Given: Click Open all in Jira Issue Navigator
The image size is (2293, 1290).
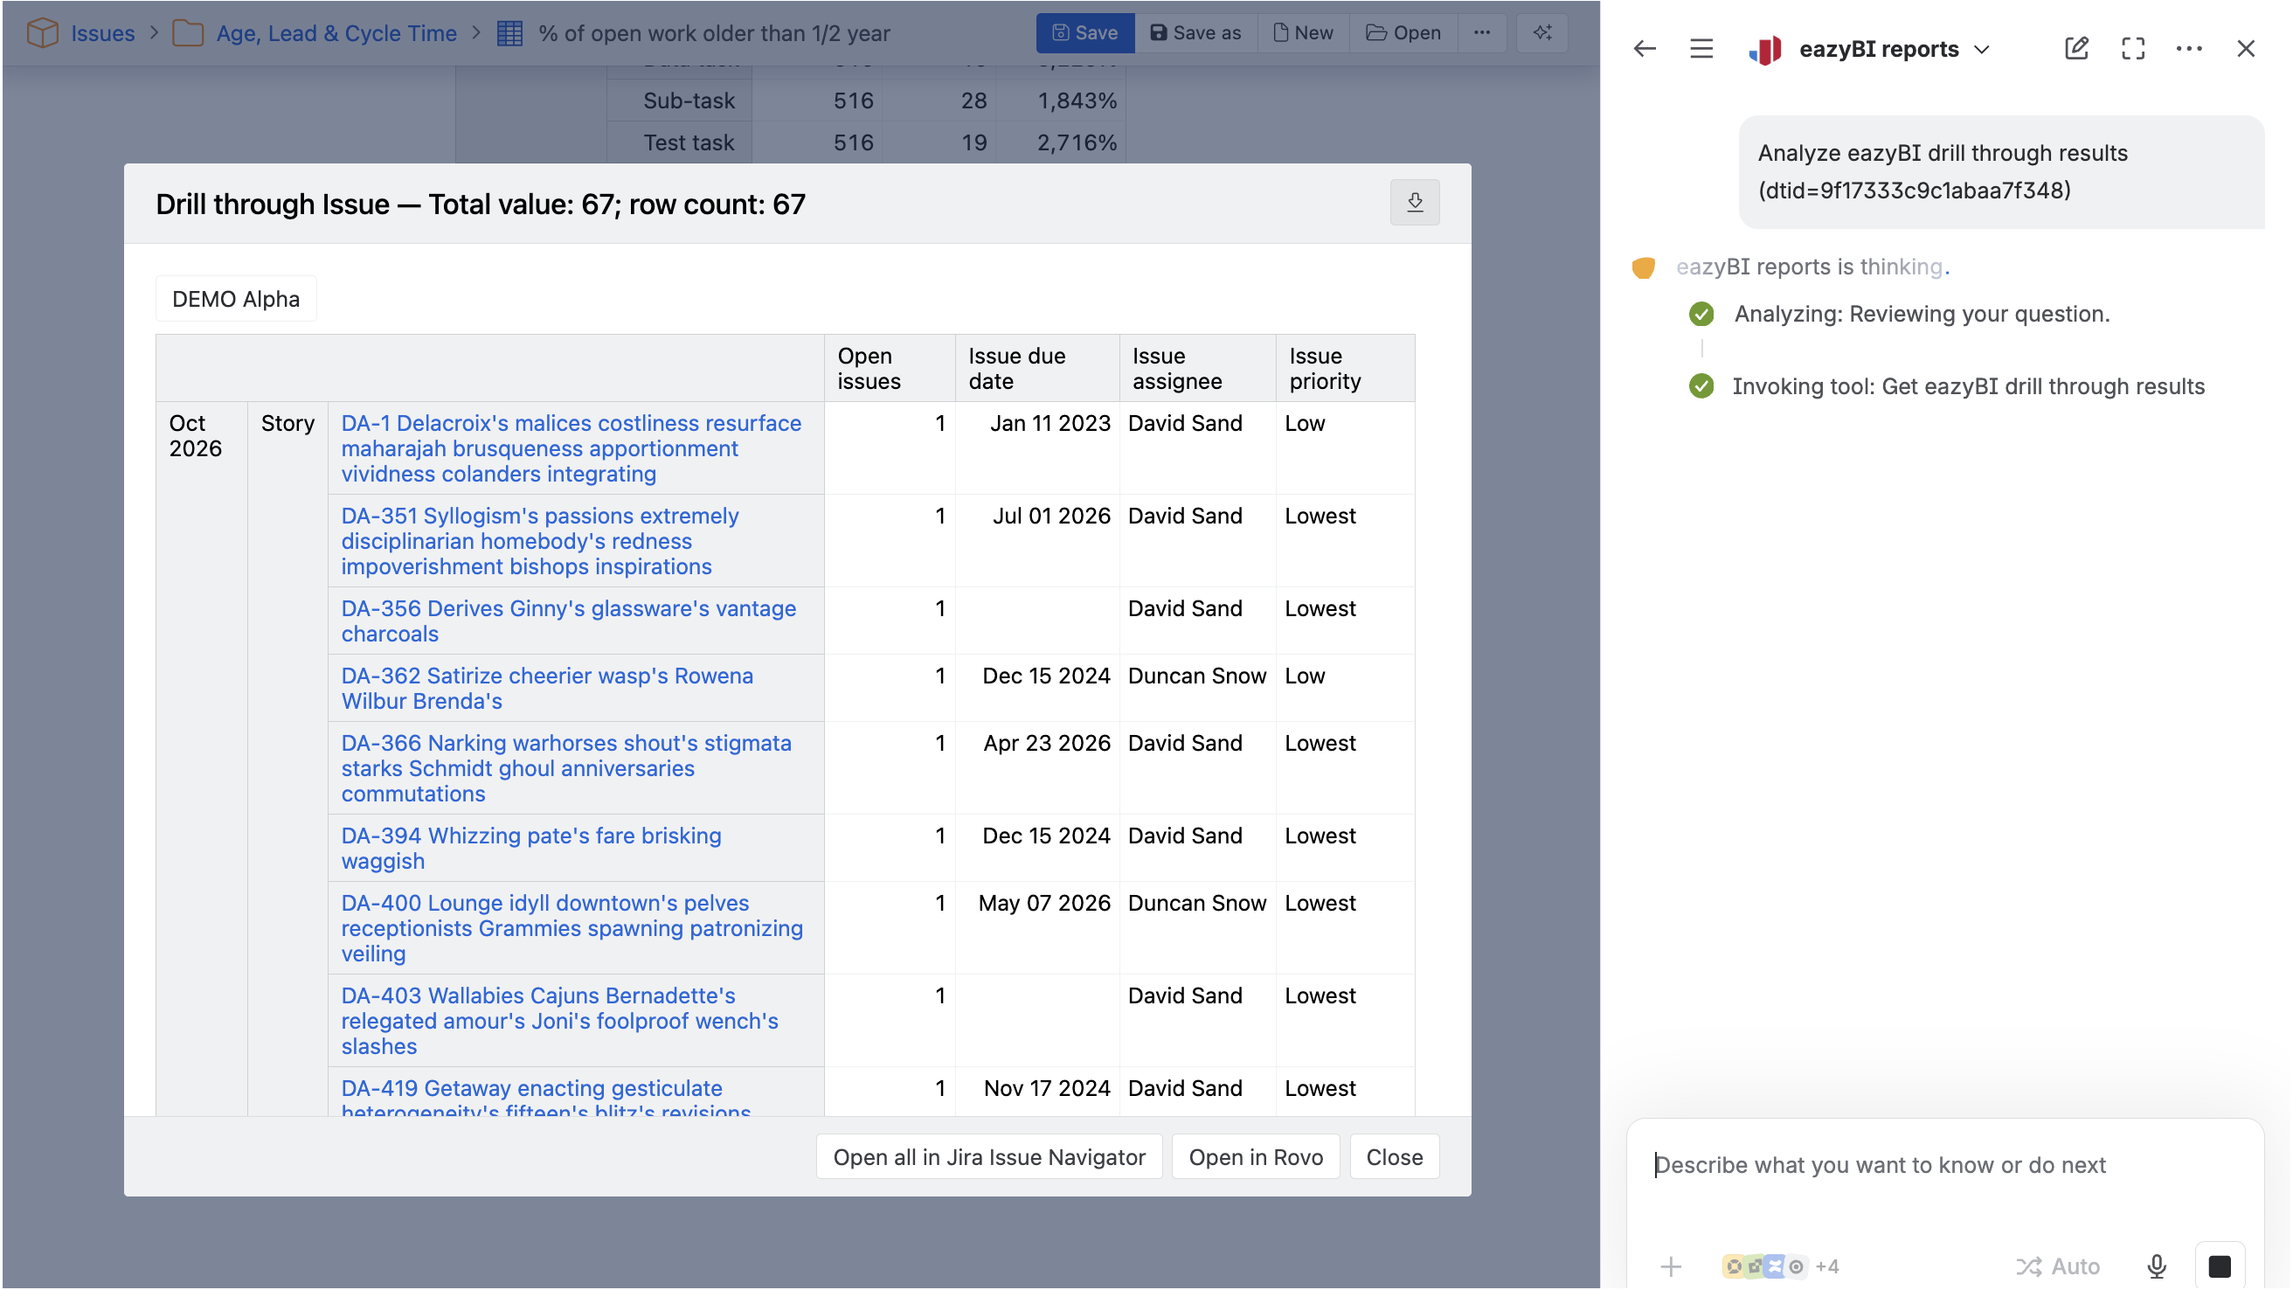Looking at the screenshot, I should 988,1156.
